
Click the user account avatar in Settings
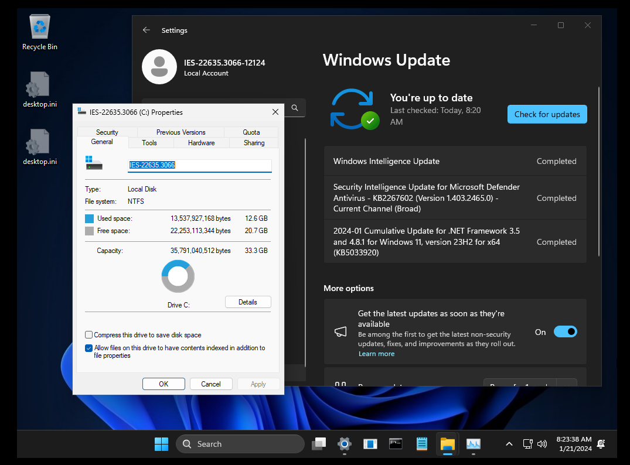point(159,67)
